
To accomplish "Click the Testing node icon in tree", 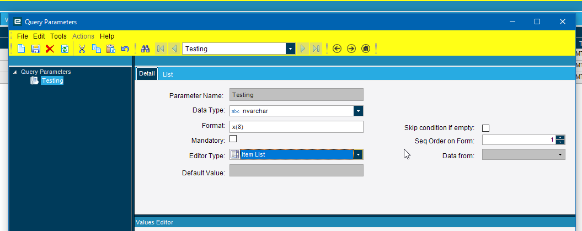I will [34, 80].
